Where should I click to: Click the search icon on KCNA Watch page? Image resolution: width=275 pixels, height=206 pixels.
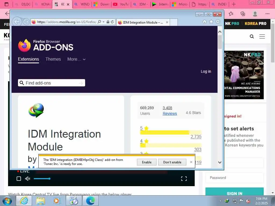pyautogui.click(x=252, y=36)
